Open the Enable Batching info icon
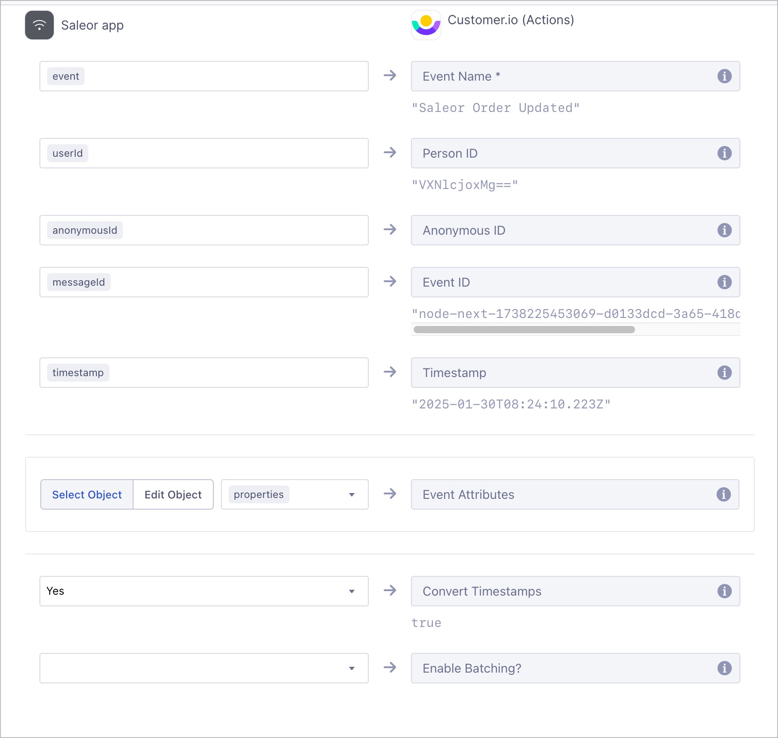The image size is (778, 738). pyautogui.click(x=724, y=668)
